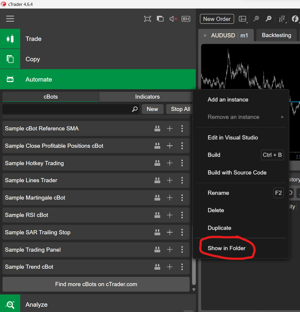Click the Automate robot icon
Screen dimensions: 300x312
click(x=10, y=79)
